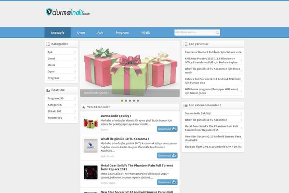Open Metal Gear Solid V post title
This screenshot has height=193, width=289.
[x=137, y=167]
